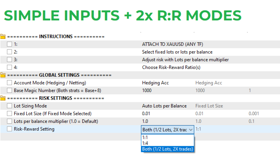This screenshot has width=280, height=156.
Task: Select the Risk-Reward Setting label
Action: click(34, 129)
